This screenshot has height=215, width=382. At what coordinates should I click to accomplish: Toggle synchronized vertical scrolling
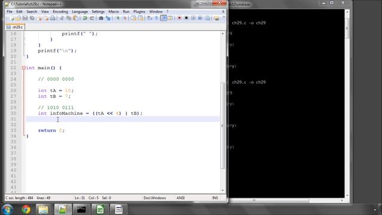134,18
